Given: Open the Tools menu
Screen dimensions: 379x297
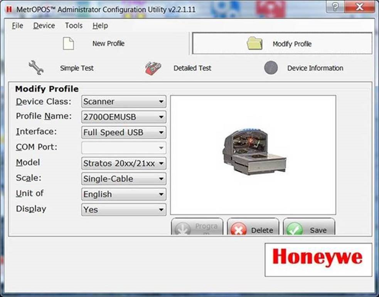Looking at the screenshot, I should (73, 25).
